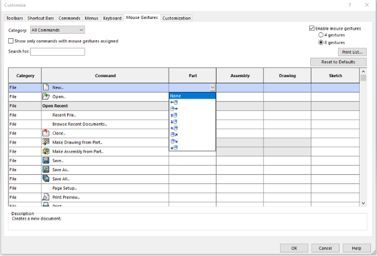Click the Open folder icon in the command list
The width and height of the screenshot is (377, 256).
click(x=46, y=96)
